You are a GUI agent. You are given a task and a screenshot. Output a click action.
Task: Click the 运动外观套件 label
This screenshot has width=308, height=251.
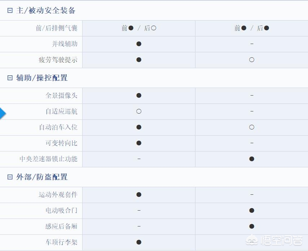click(x=58, y=195)
